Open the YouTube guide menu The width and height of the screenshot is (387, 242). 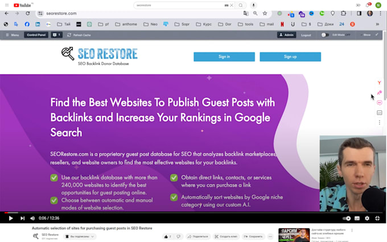(7, 5)
